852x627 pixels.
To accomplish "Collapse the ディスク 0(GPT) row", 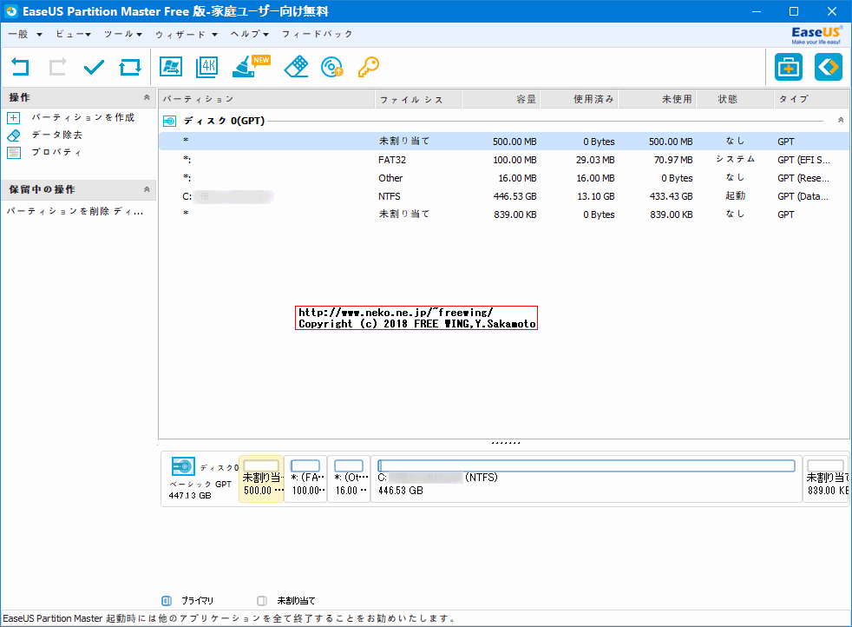I will pos(838,118).
